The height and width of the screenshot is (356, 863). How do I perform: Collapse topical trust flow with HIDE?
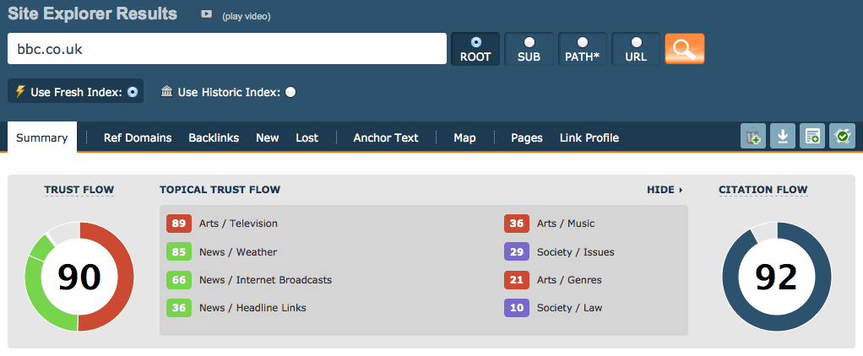(x=665, y=190)
